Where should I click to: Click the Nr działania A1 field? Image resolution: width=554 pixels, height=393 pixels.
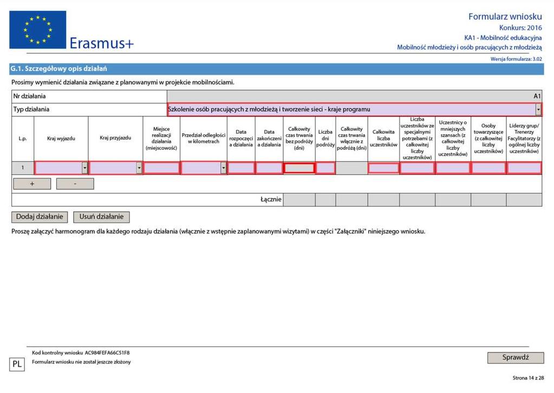354,96
